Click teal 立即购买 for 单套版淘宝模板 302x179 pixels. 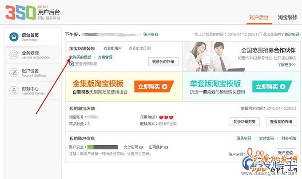point(272,87)
